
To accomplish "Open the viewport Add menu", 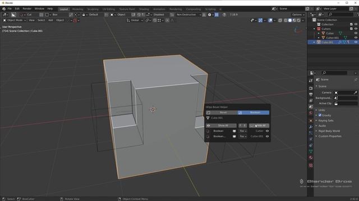I will (x=50, y=20).
